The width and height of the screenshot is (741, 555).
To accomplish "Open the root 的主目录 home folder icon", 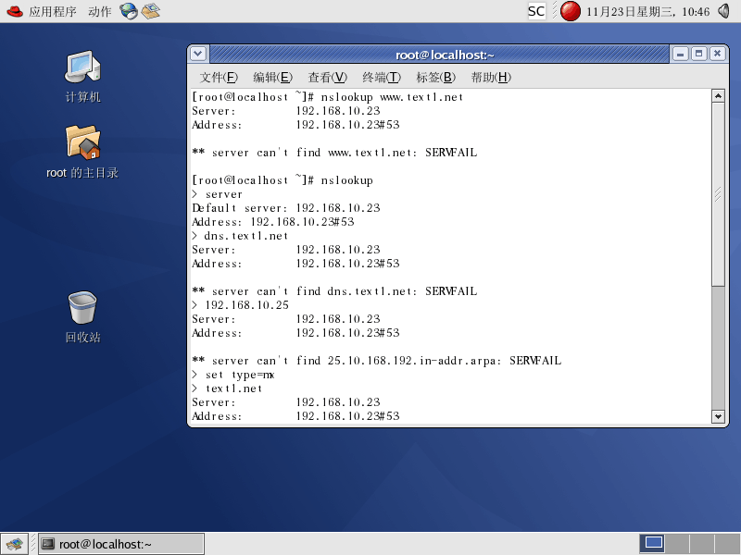I will pos(82,143).
